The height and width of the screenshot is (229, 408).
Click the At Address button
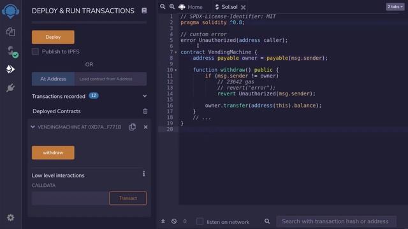(x=53, y=79)
